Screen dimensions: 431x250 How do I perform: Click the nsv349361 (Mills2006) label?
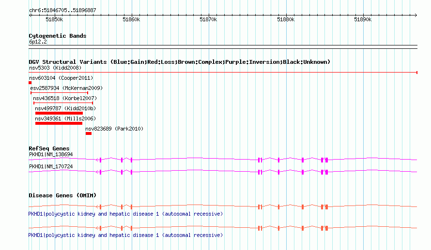(x=65, y=118)
